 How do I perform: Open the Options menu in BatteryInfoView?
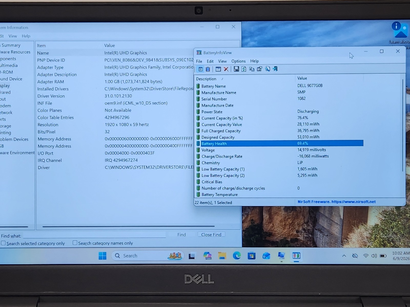pyautogui.click(x=238, y=61)
